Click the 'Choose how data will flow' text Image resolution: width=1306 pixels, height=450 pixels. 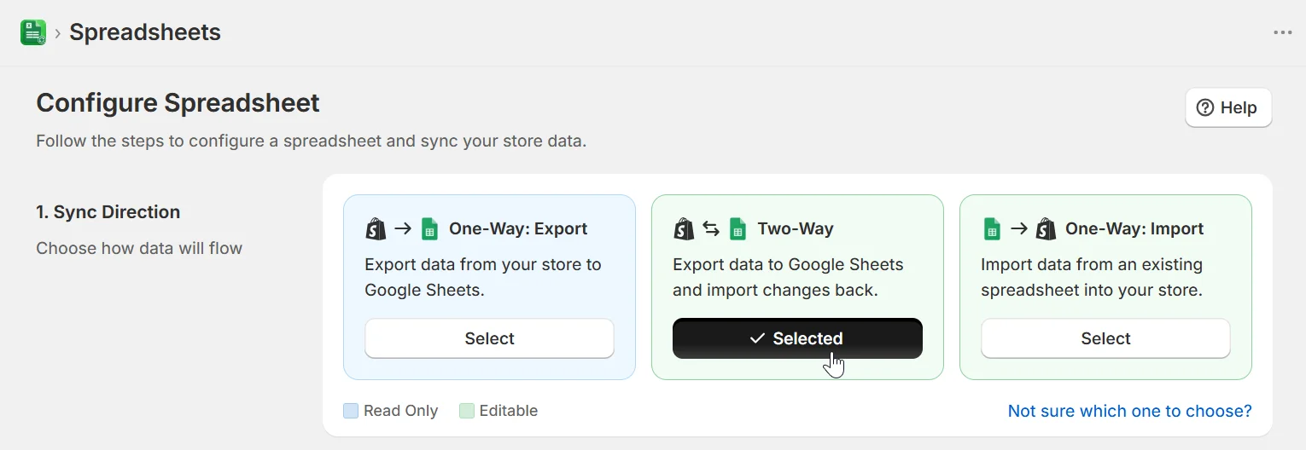click(x=139, y=249)
